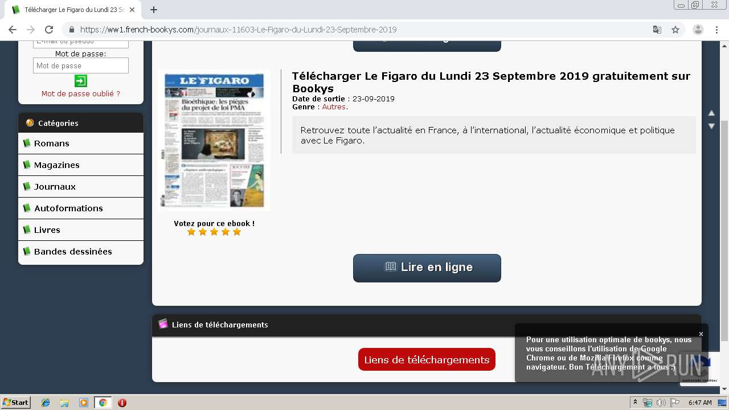Click the green login arrow icon
This screenshot has height=410, width=729.
pyautogui.click(x=81, y=81)
